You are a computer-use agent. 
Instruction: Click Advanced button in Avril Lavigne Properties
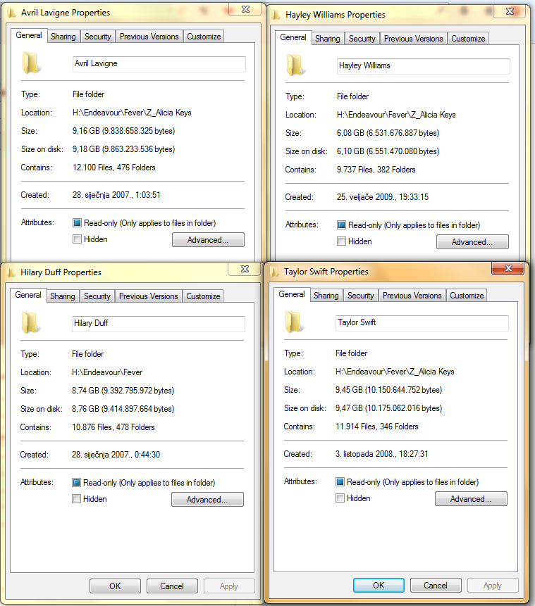pyautogui.click(x=208, y=239)
